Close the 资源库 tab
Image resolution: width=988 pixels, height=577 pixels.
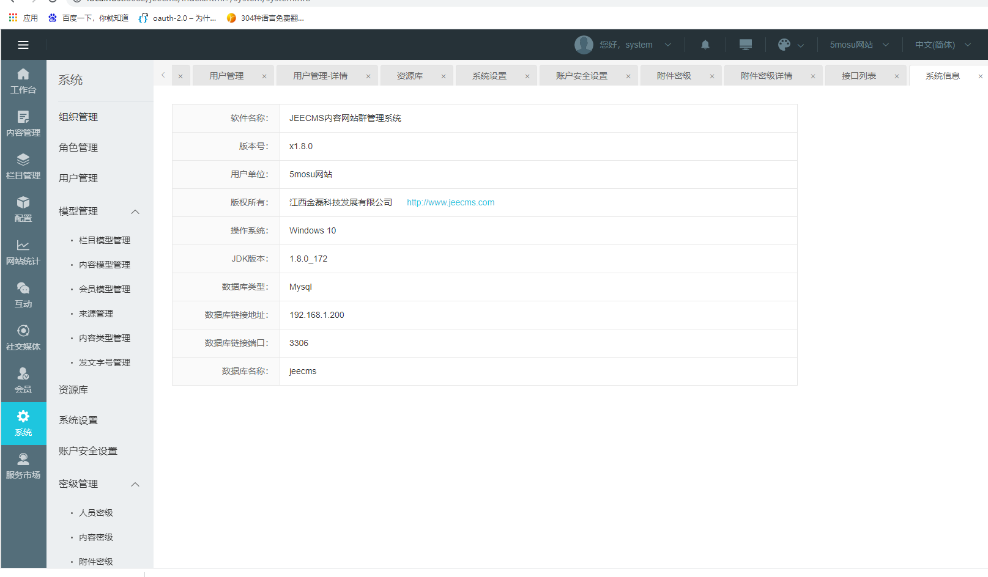(x=444, y=76)
